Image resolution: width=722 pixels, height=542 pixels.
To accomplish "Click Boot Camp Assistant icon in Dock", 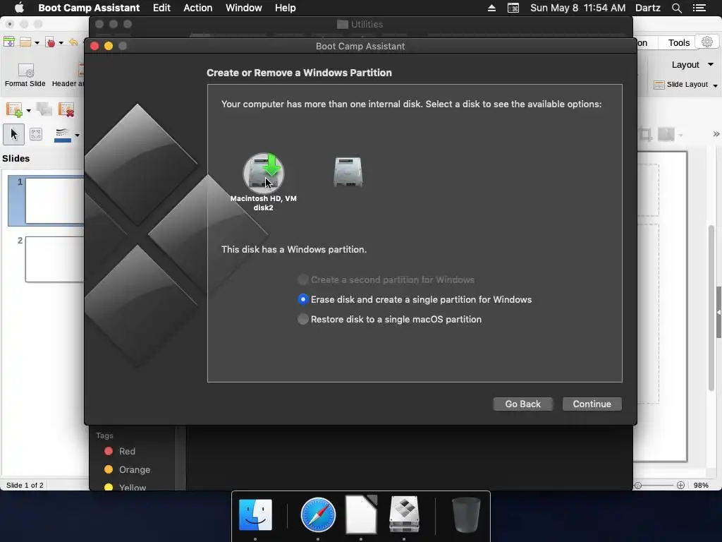I will pos(404,514).
